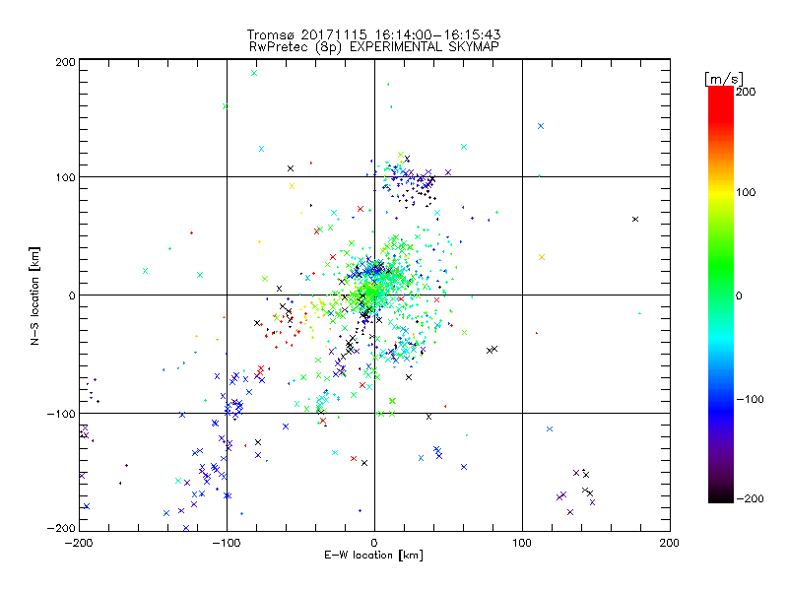Viewport: 788px width, 591px height.
Task: Click the colorbar label '0'
Action: (x=740, y=295)
